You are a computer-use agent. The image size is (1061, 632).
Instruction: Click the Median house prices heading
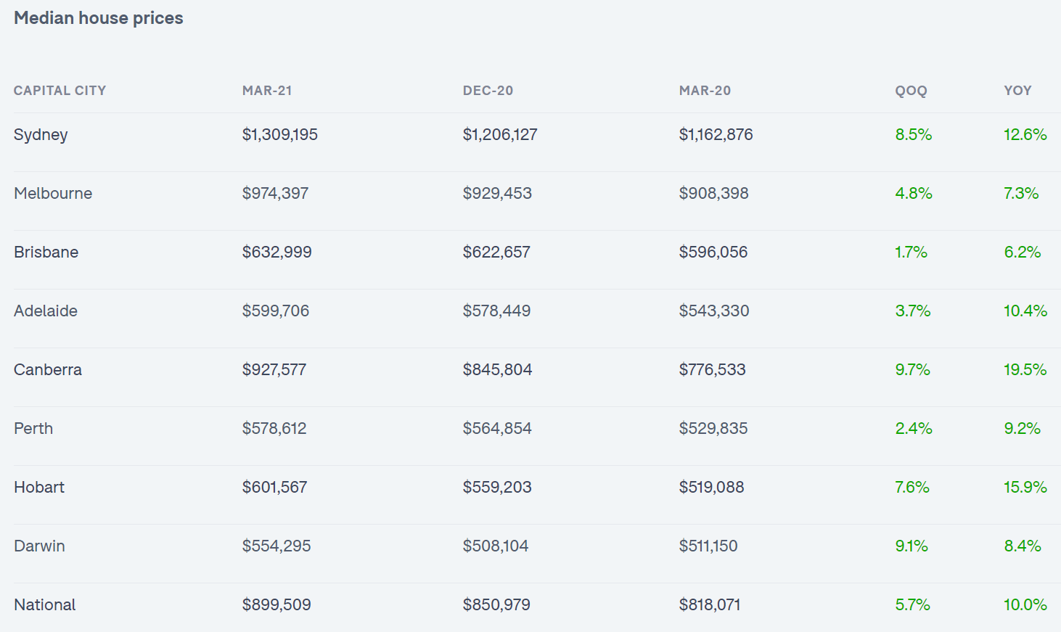point(99,18)
